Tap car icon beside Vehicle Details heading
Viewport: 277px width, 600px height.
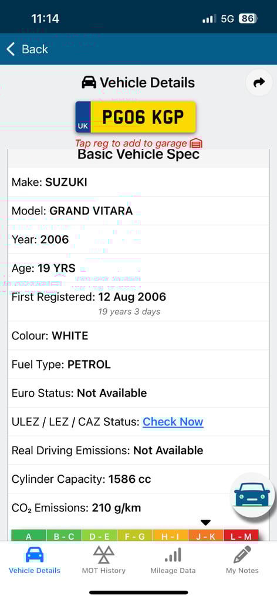[89, 82]
